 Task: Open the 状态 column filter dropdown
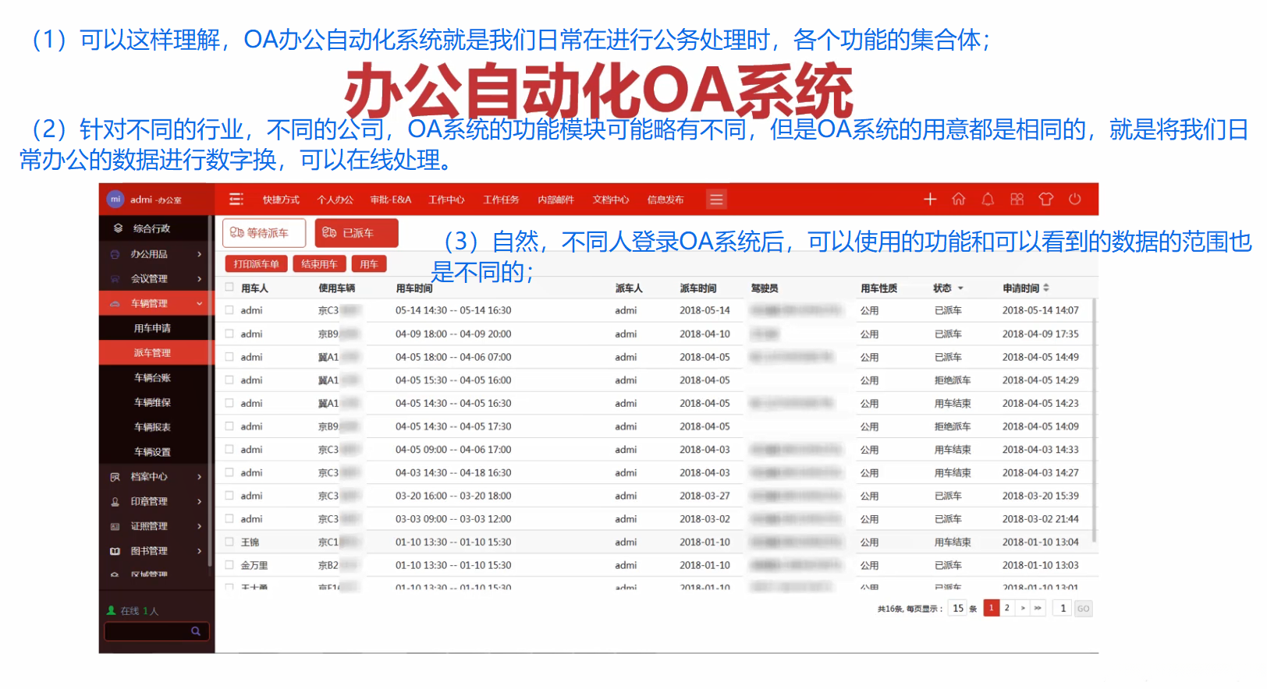coord(960,288)
